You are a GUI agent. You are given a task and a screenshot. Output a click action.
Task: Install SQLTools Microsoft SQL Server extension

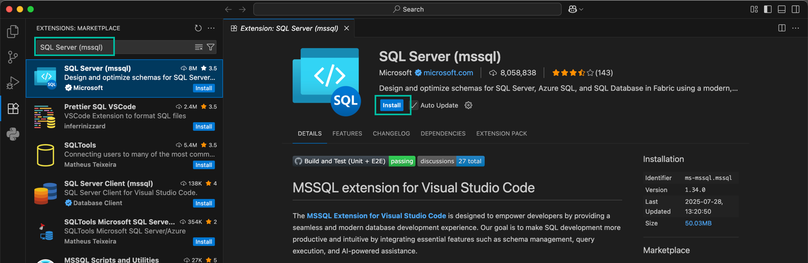tap(204, 242)
